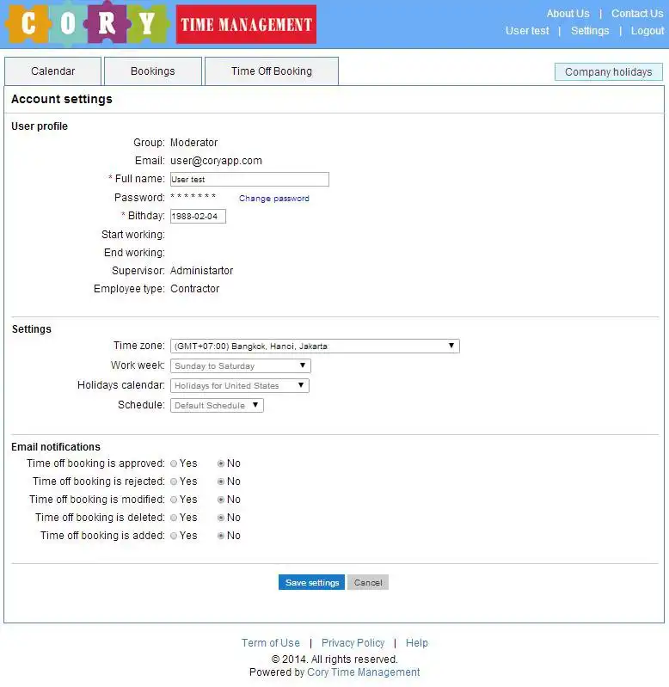Select Yes for booking is approved
This screenshot has width=669, height=687.
(174, 463)
